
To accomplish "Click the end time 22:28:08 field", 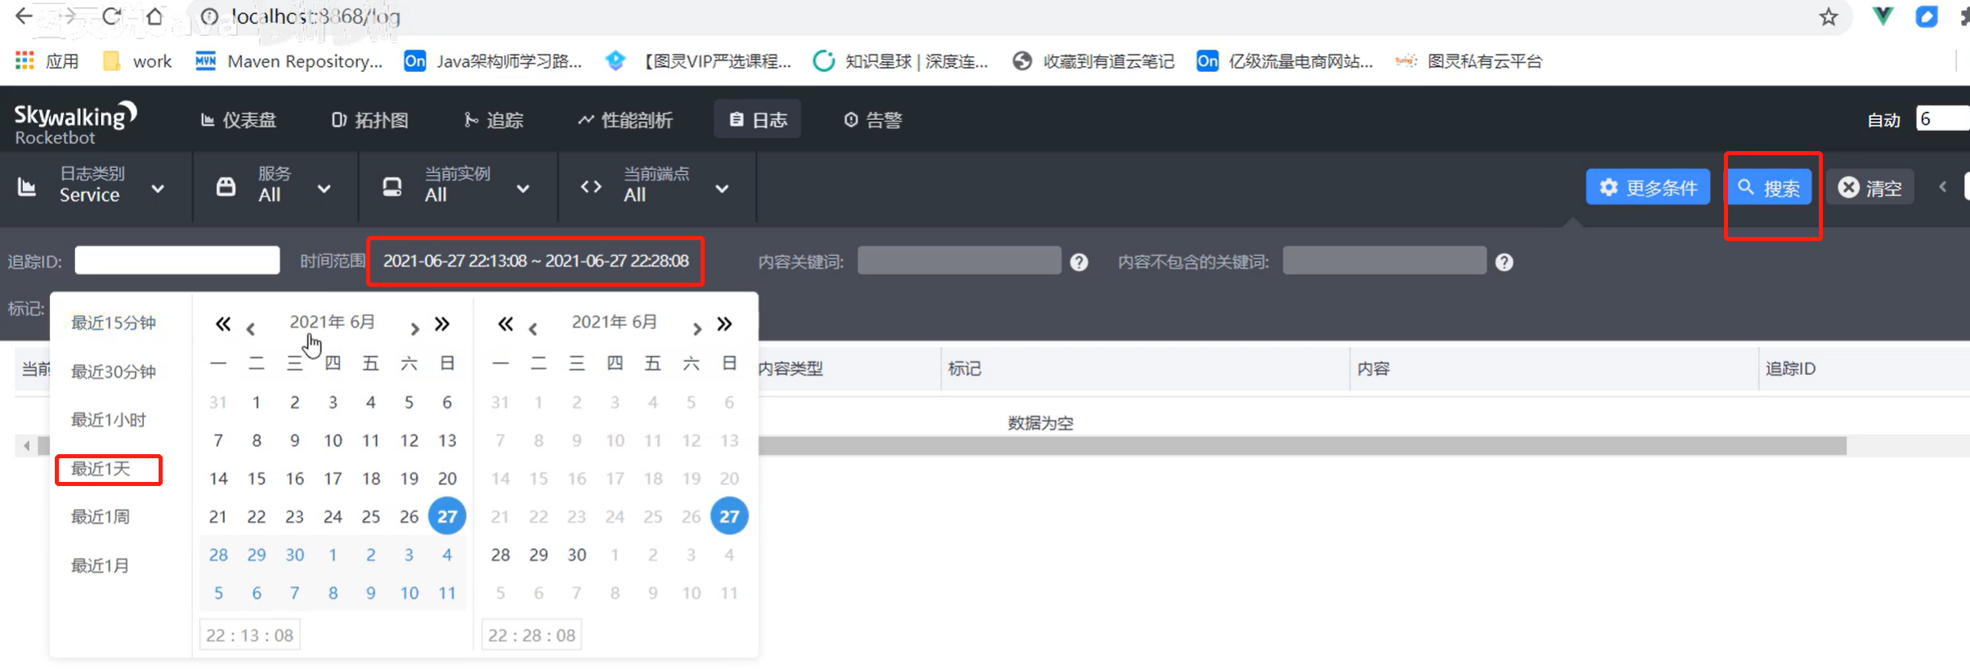I will pos(532,635).
